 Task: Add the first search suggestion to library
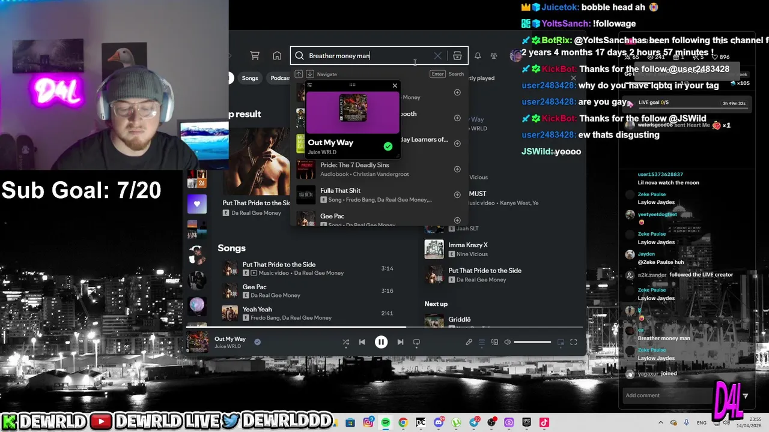[x=457, y=92]
